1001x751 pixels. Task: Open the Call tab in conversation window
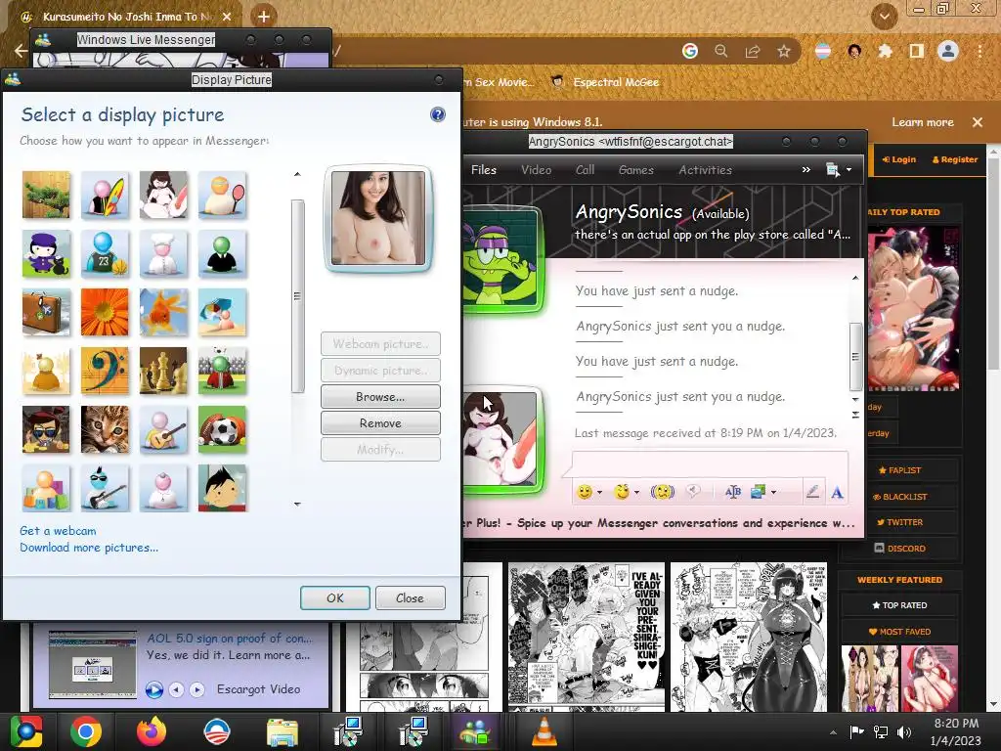click(x=585, y=170)
